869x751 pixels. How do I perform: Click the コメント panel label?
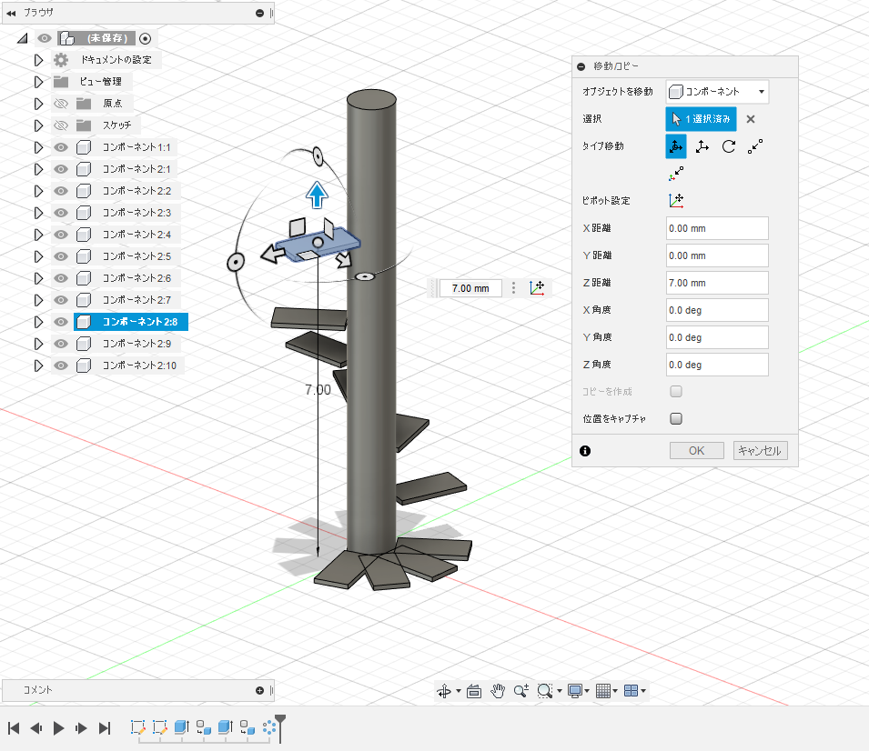[x=37, y=690]
